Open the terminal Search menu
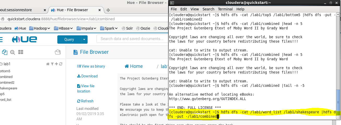 tap(208, 9)
